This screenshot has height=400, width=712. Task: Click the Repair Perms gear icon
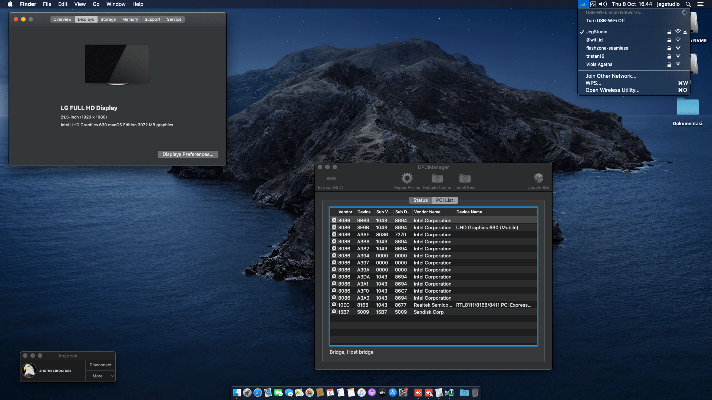coord(407,179)
